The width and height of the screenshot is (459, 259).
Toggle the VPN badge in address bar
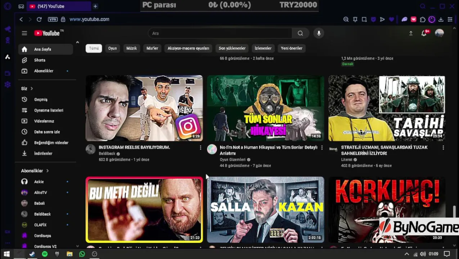coord(53,19)
